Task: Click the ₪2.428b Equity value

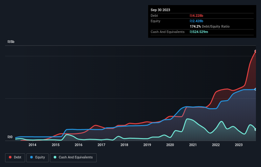Action: [x=196, y=21]
